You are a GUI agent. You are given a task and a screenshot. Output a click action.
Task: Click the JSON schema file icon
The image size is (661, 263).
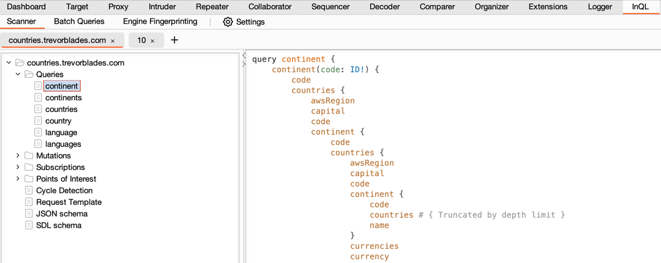(29, 213)
